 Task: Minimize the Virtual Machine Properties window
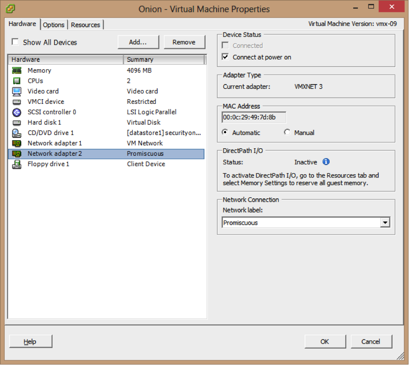(x=355, y=8)
